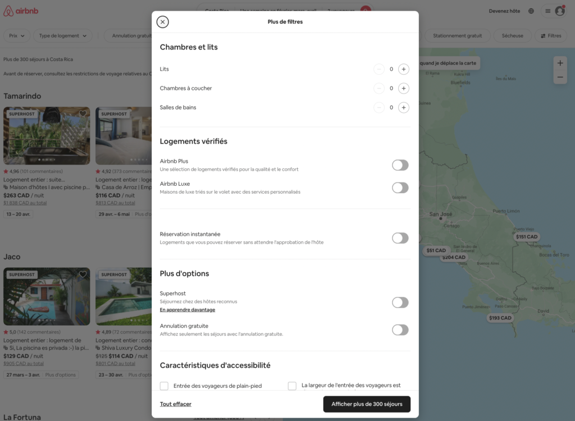The width and height of the screenshot is (575, 421).
Task: Open the Prix dropdown
Action: [x=17, y=35]
